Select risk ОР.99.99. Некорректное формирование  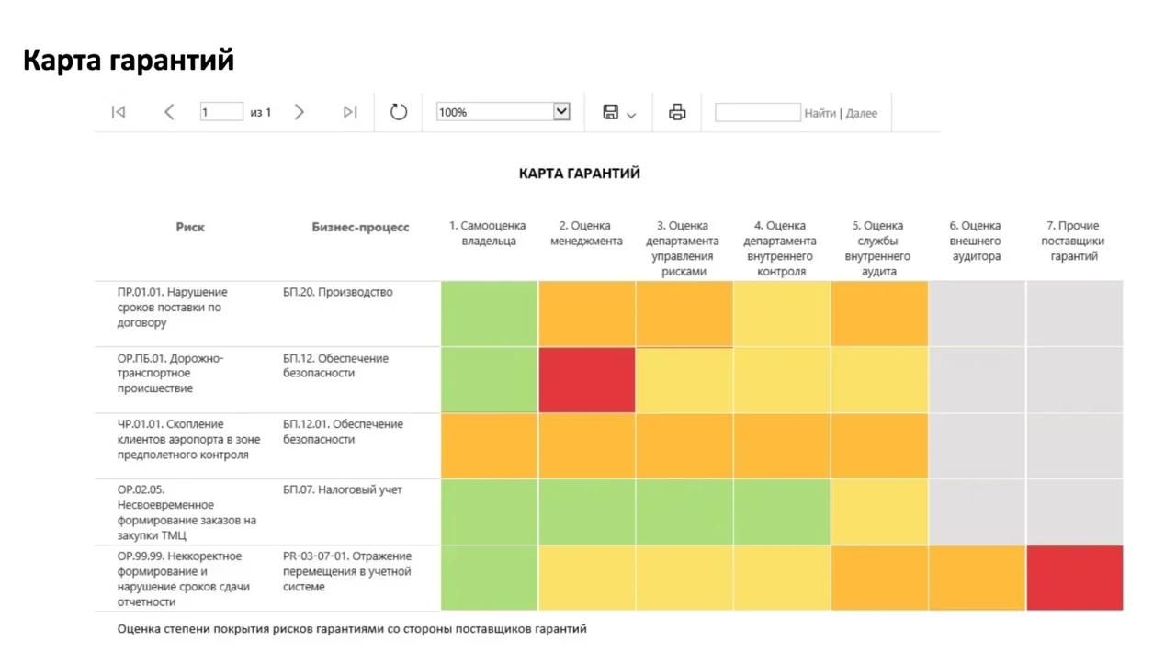point(184,579)
